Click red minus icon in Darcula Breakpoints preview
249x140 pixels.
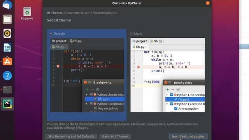pyautogui.click(x=92, y=89)
